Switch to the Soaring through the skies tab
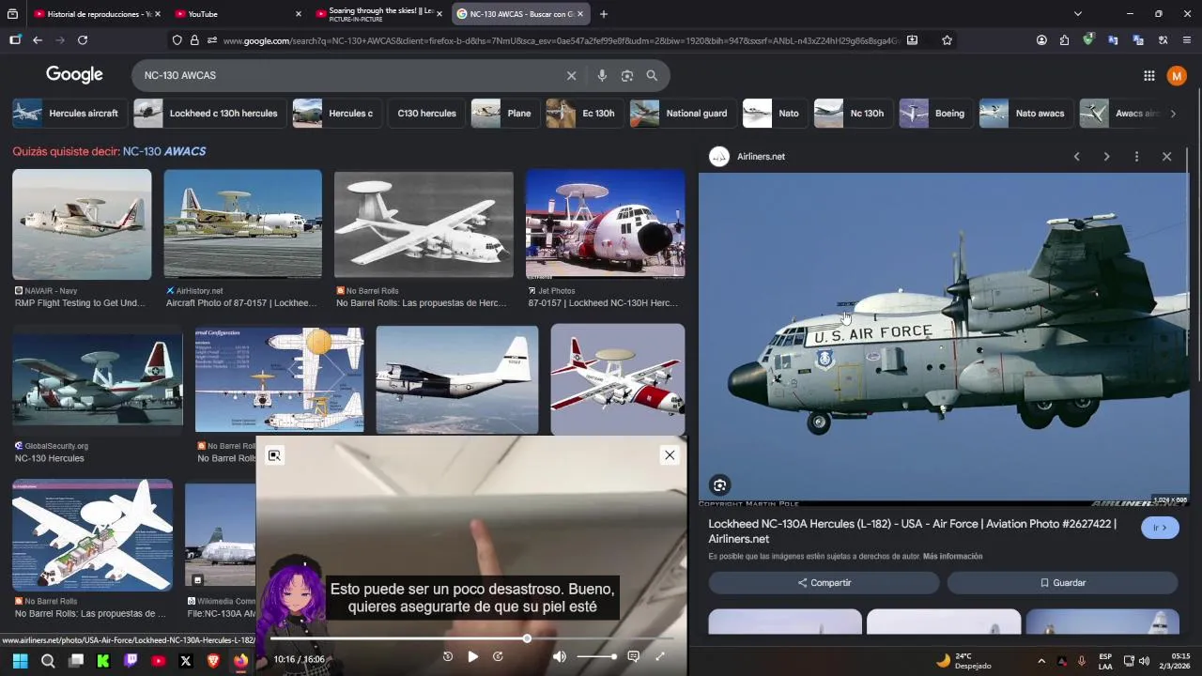Image resolution: width=1202 pixels, height=676 pixels. 378,14
